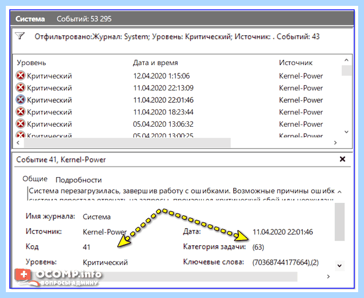Click the Отфильтровано filter summary text
Screen dimensions: 364x298
(177, 36)
